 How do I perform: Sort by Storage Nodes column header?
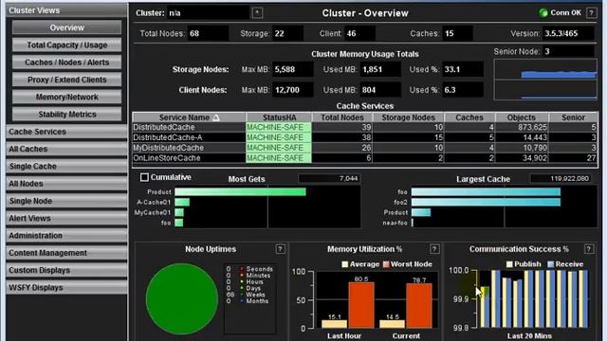point(409,117)
